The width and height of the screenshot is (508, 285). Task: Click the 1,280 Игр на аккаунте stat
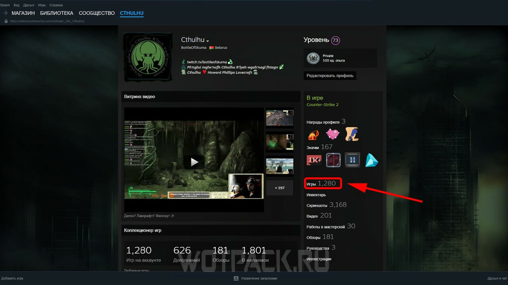tap(144, 254)
